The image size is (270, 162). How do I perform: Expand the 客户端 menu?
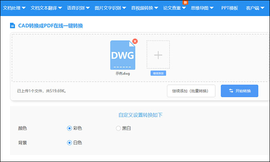tap(255, 8)
